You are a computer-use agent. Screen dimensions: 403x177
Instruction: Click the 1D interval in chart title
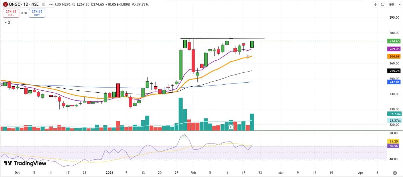[x=26, y=4]
